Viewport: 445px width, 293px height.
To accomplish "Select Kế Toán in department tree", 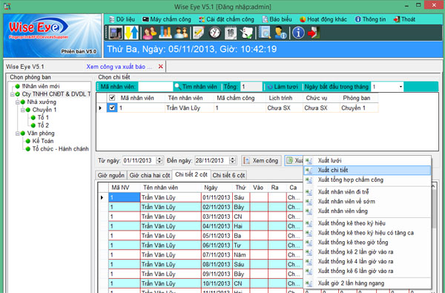I will (x=42, y=141).
